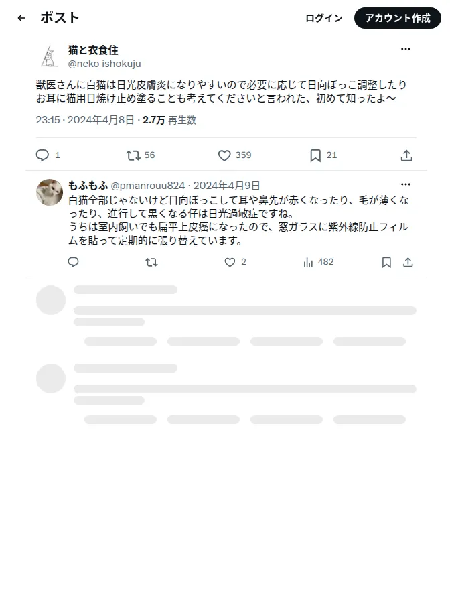Viewport: 452px width, 603px height.
Task: Share もふもふ's reply via the upload icon
Action: pyautogui.click(x=408, y=262)
